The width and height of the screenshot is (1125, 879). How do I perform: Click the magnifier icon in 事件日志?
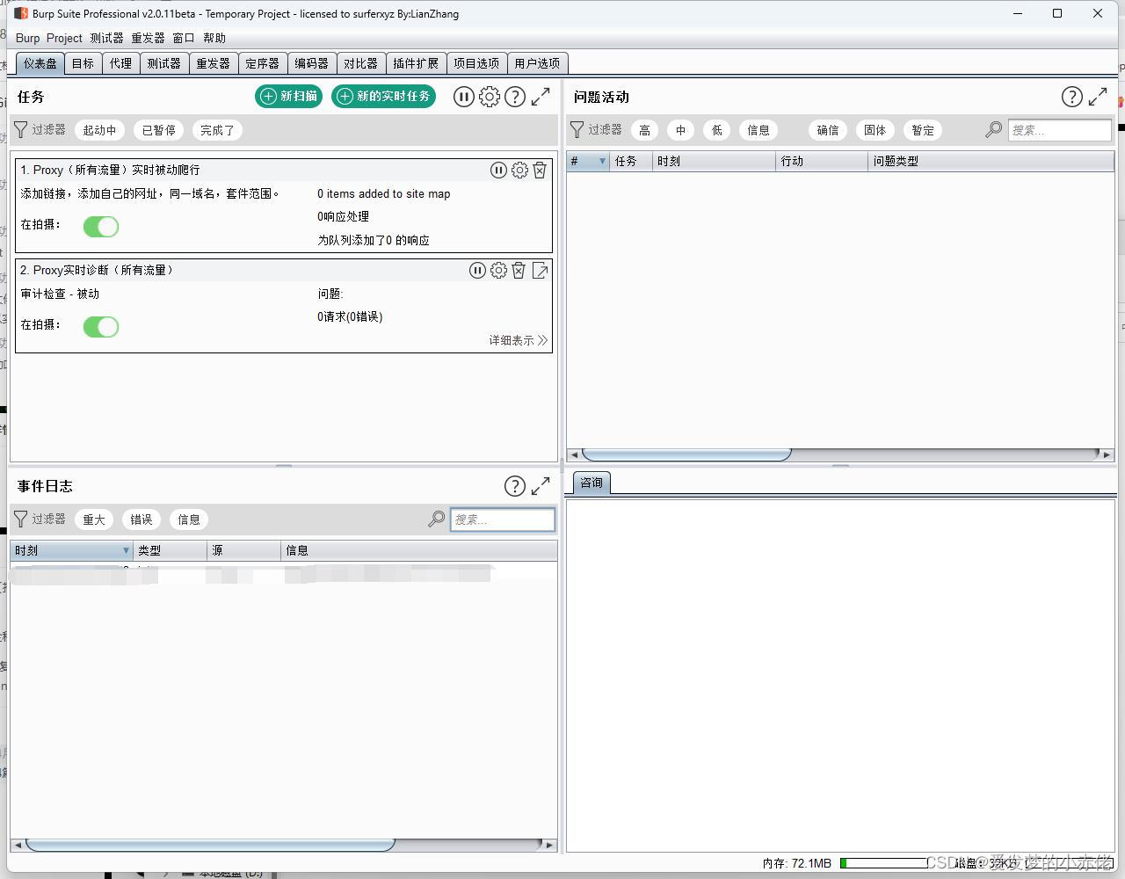(436, 519)
